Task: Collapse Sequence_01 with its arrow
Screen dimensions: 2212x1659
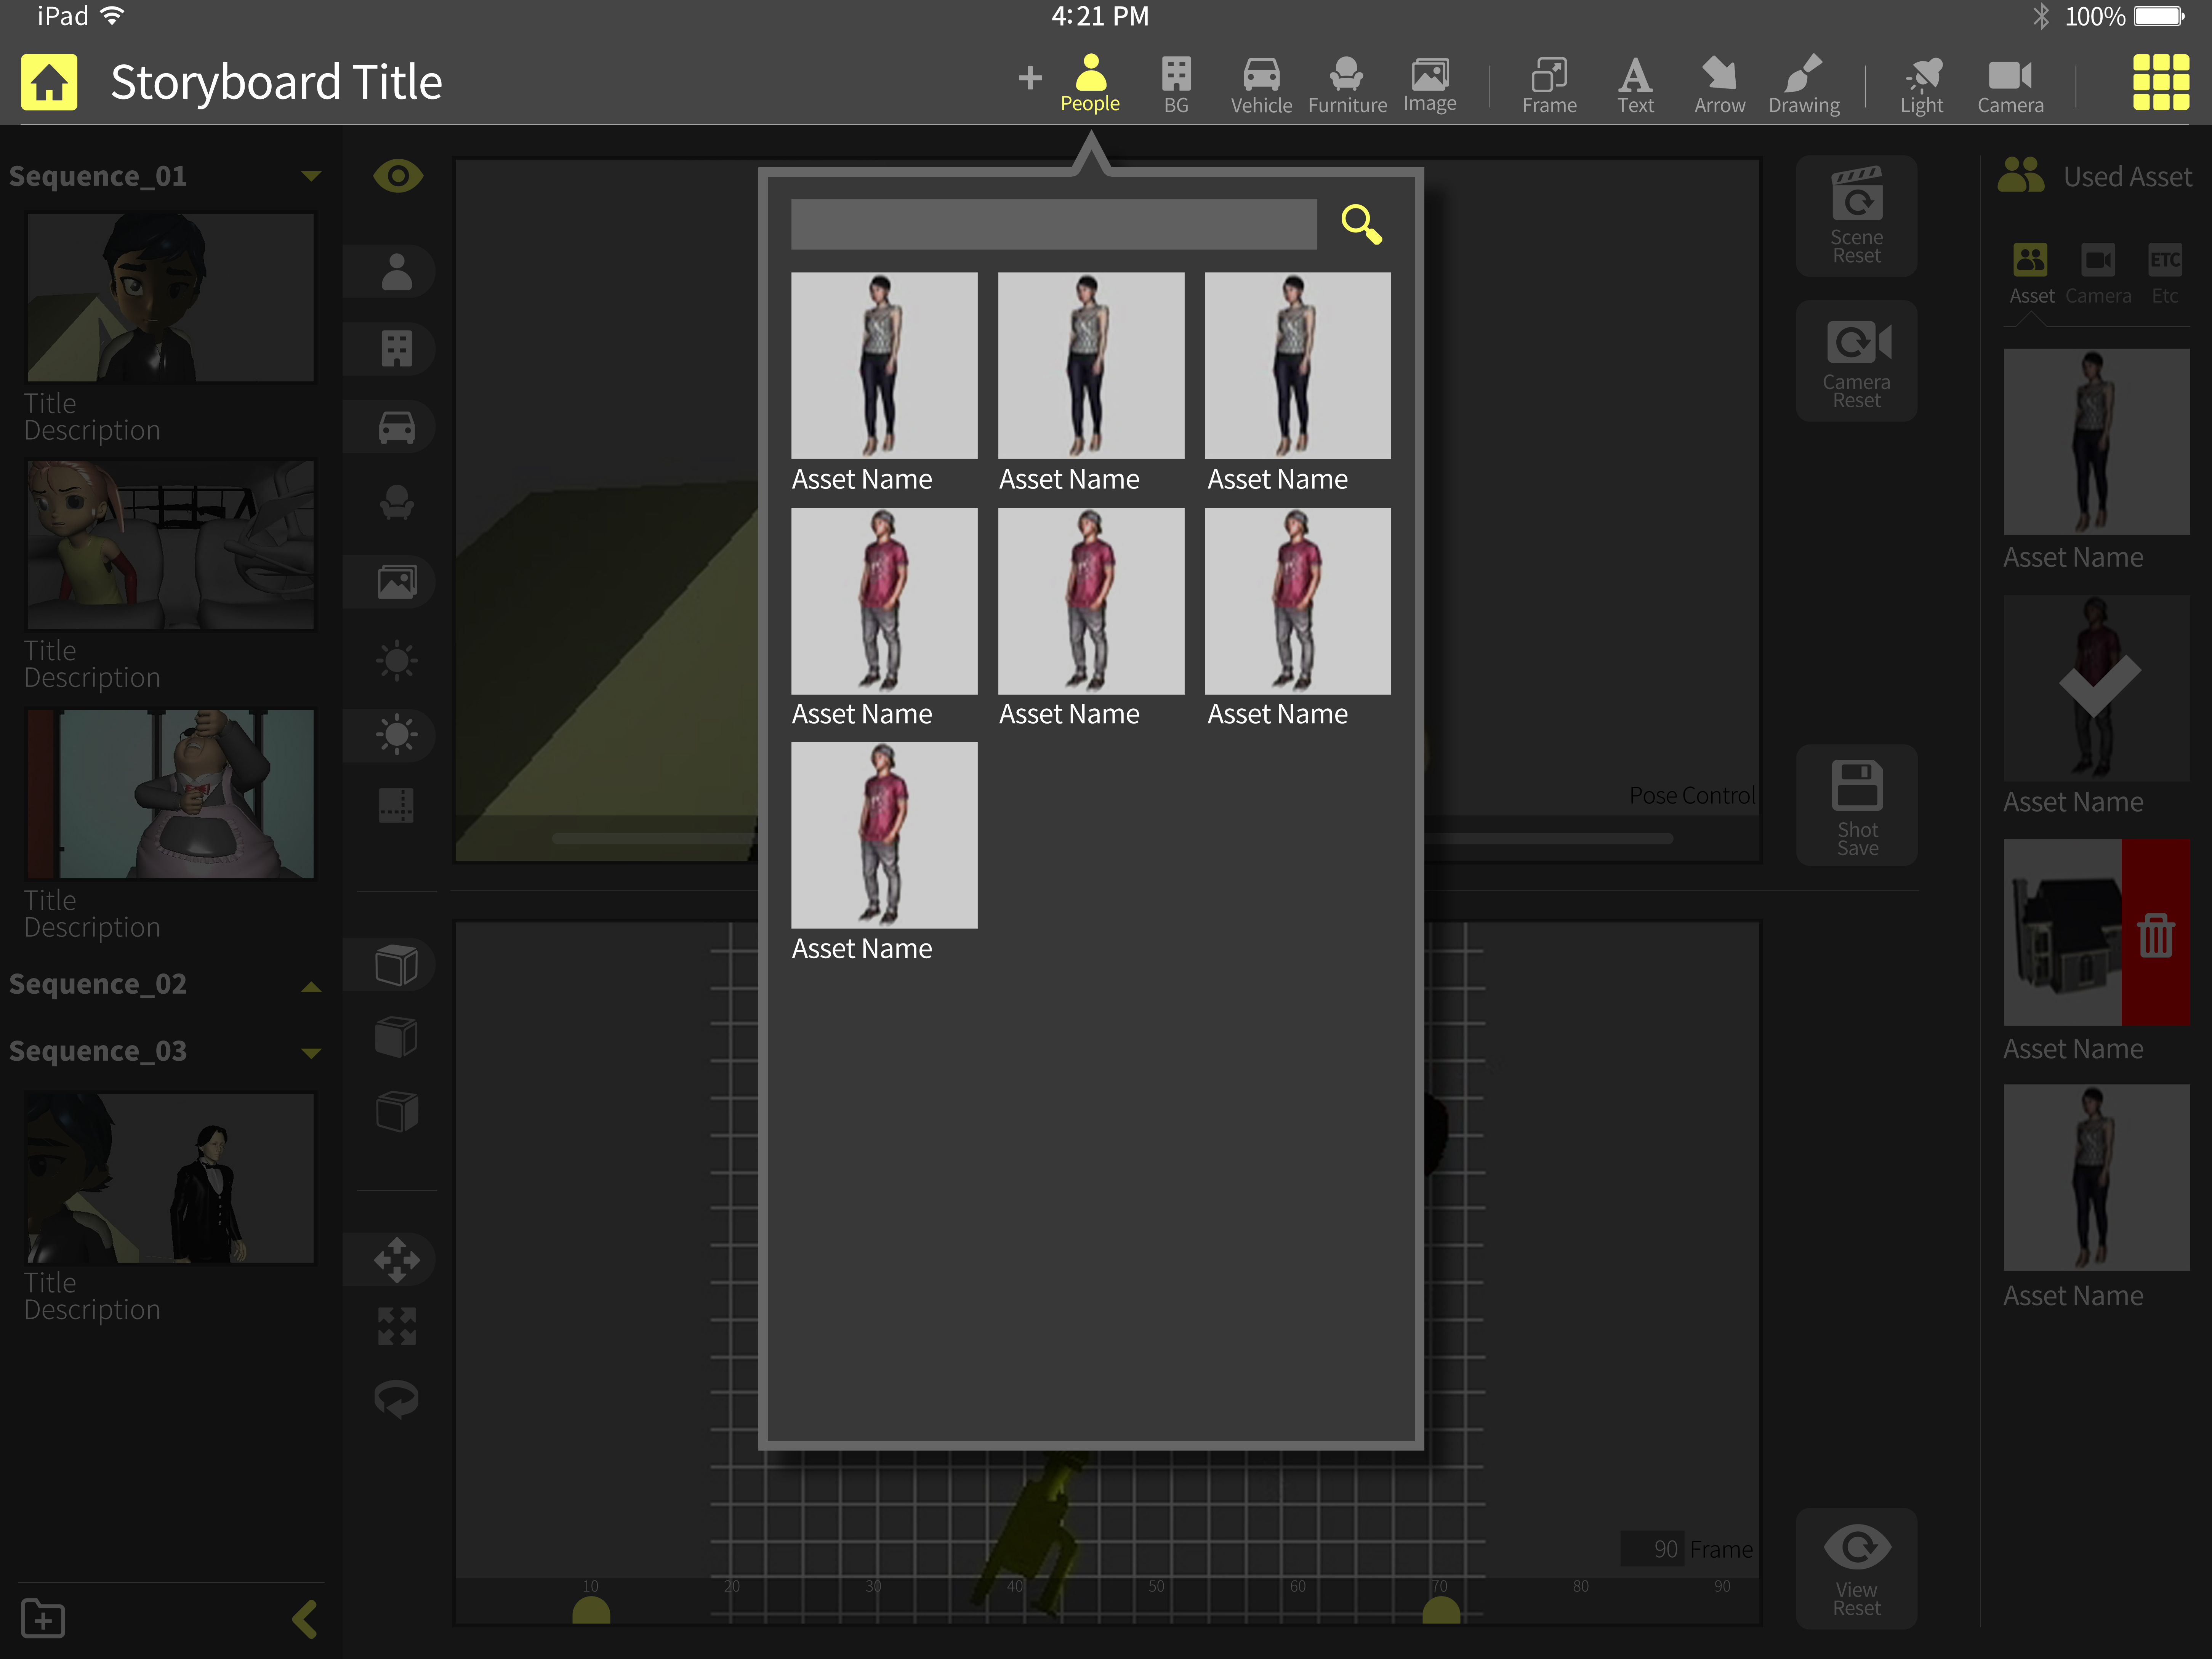Action: point(311,176)
